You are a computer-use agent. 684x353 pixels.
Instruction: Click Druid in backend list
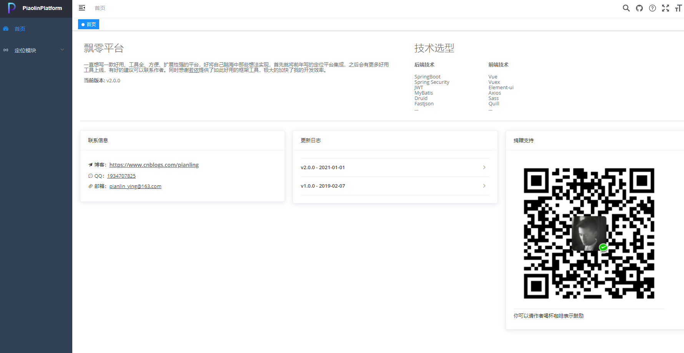pyautogui.click(x=421, y=98)
